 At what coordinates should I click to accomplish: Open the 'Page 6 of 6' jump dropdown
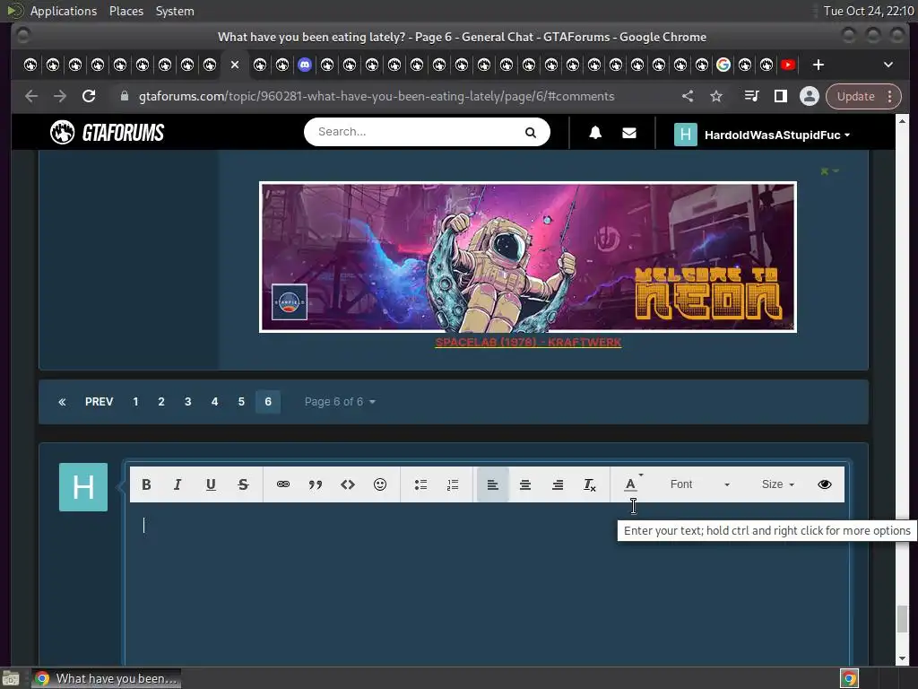[x=340, y=402]
